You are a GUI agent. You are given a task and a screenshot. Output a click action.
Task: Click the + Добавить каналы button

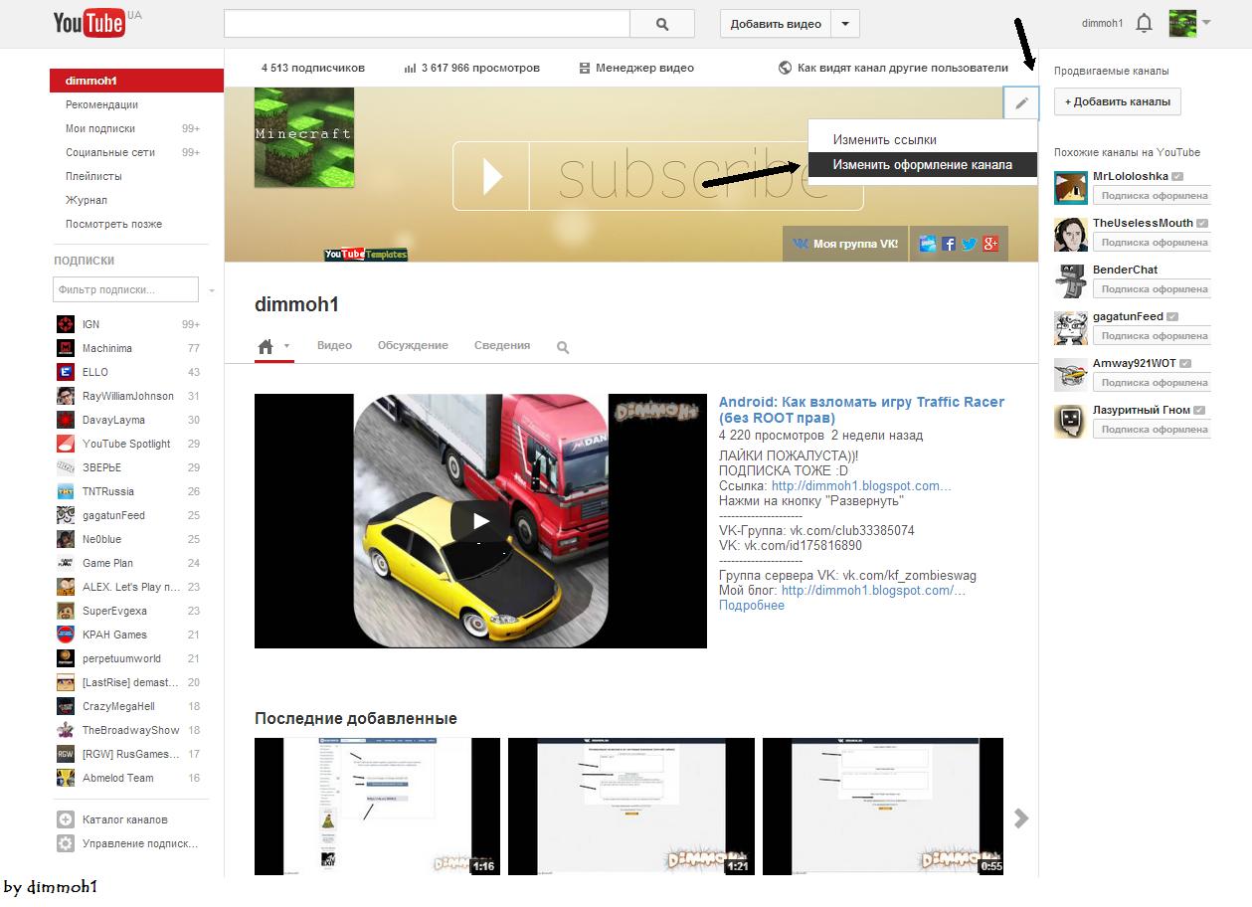click(x=1118, y=101)
